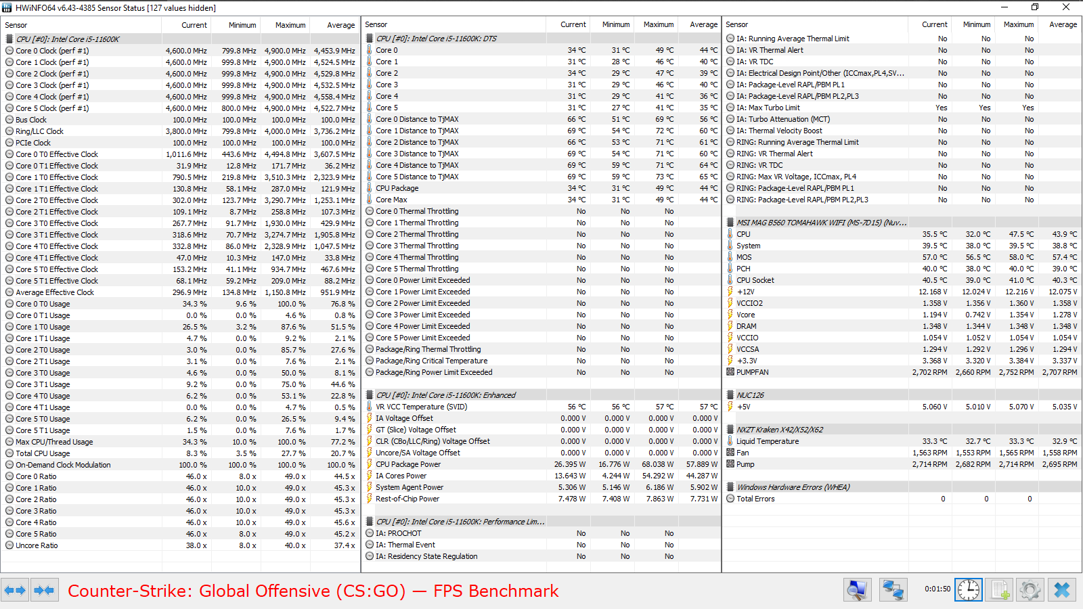Click the shrink columns inward-arrows icon

pyautogui.click(x=44, y=590)
